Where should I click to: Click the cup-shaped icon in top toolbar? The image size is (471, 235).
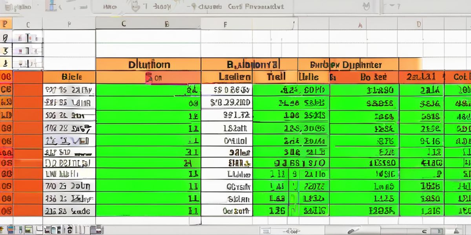pyautogui.click(x=136, y=6)
